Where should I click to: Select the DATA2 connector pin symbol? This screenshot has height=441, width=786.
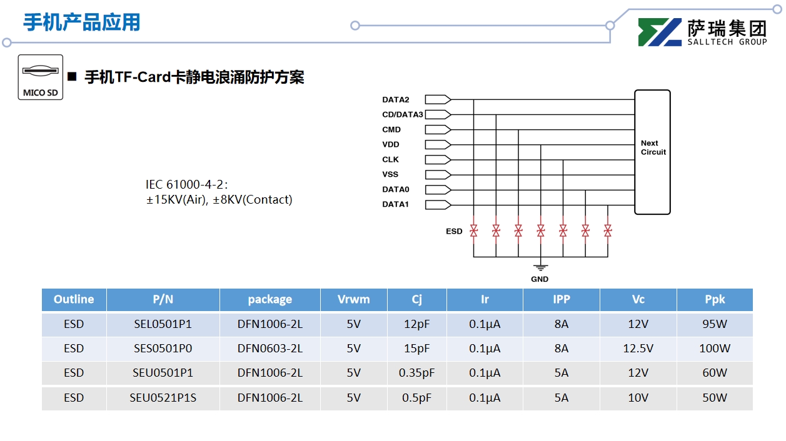click(438, 99)
